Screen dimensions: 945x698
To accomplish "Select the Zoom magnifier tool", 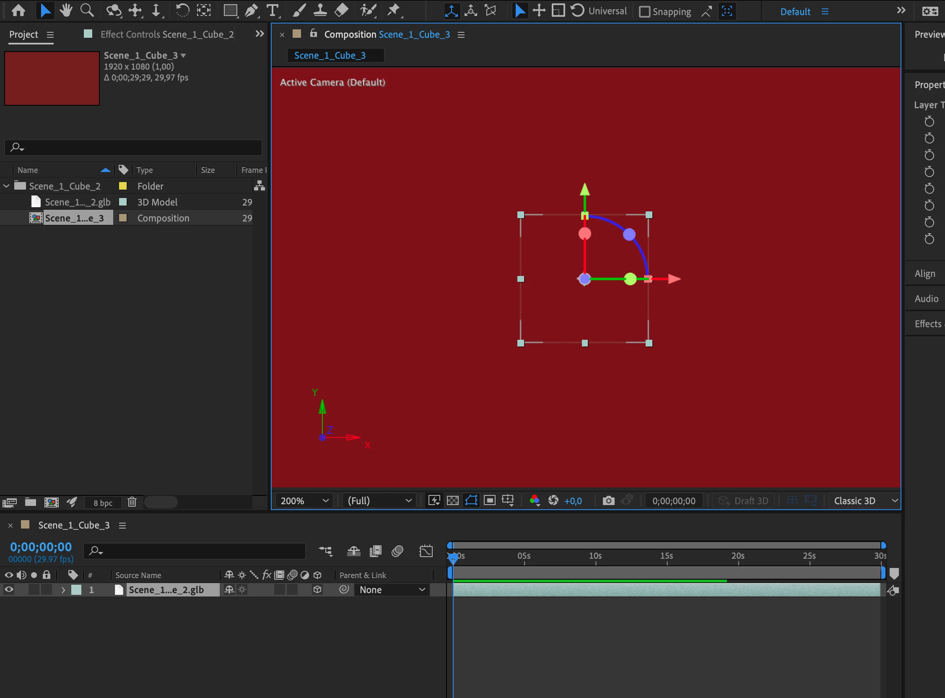I will pyautogui.click(x=87, y=10).
